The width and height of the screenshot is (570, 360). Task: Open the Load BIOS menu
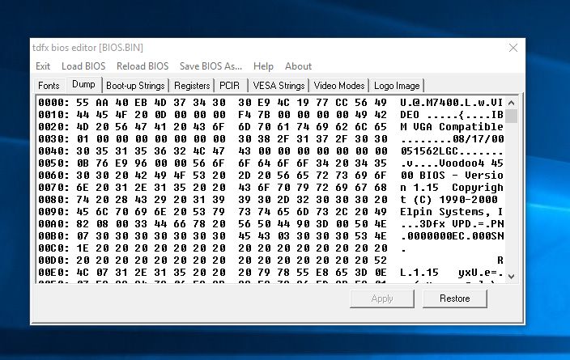click(x=83, y=66)
